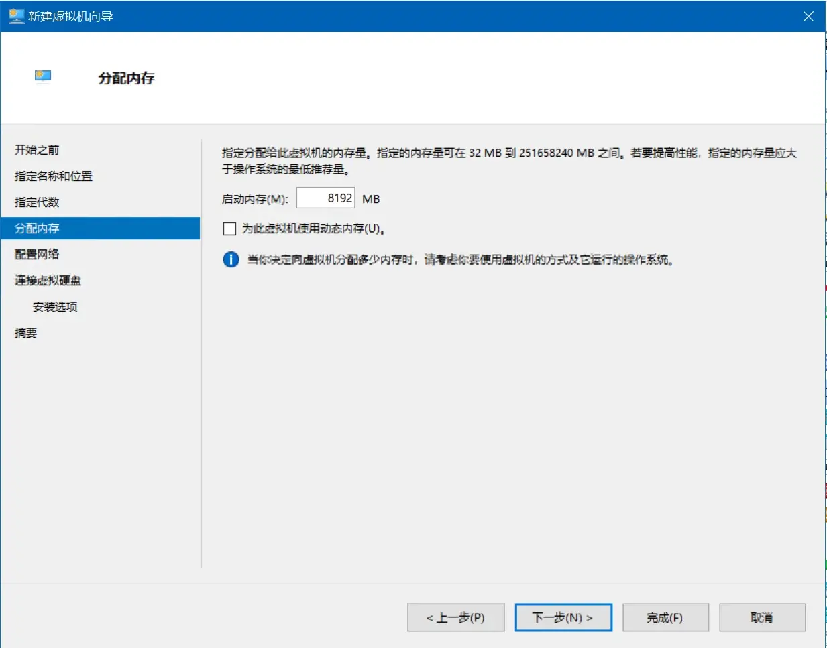Jump to the 配置网络 step

(37, 255)
